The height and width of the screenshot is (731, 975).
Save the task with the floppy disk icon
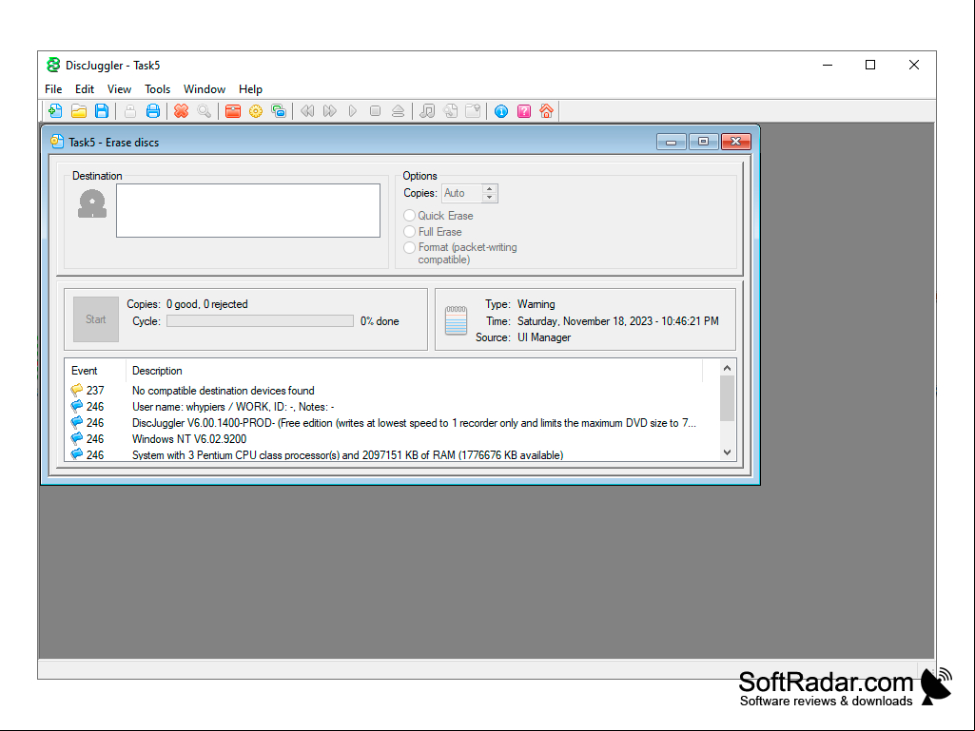(x=102, y=111)
